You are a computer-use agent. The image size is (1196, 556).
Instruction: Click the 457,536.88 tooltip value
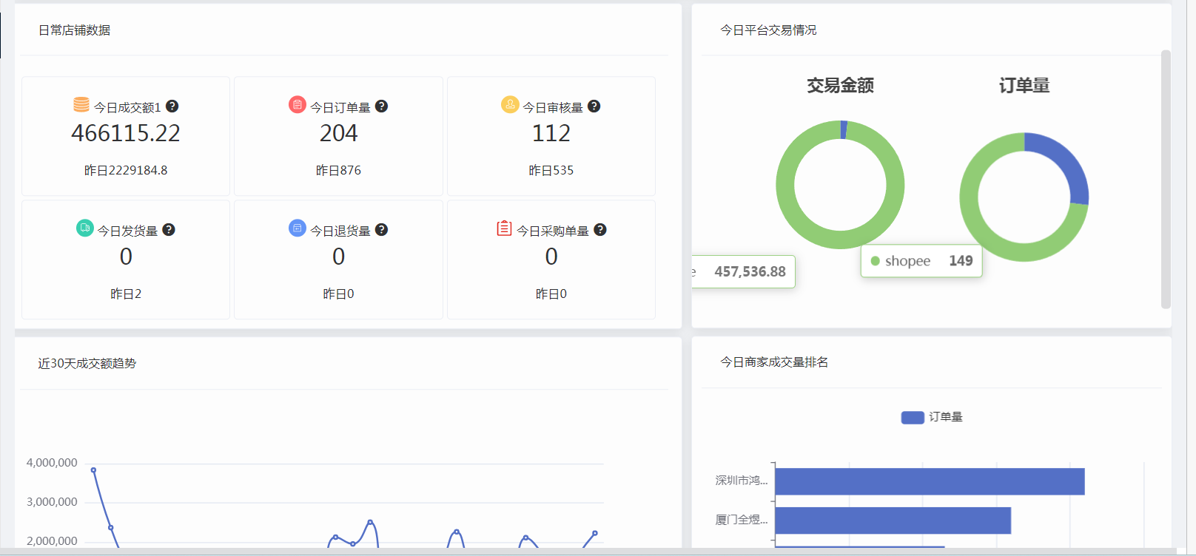coord(750,271)
